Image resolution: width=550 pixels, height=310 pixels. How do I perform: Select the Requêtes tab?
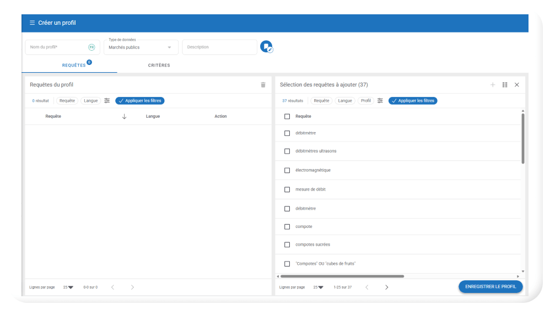[x=74, y=66]
